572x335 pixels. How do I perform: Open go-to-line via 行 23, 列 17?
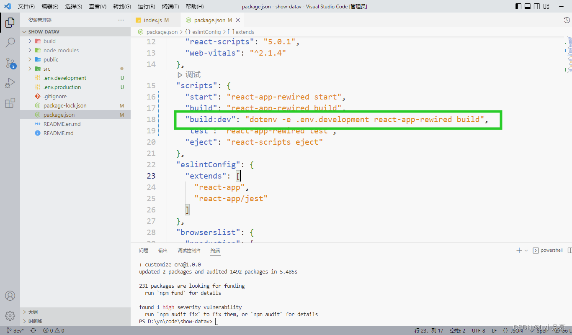coord(429,330)
